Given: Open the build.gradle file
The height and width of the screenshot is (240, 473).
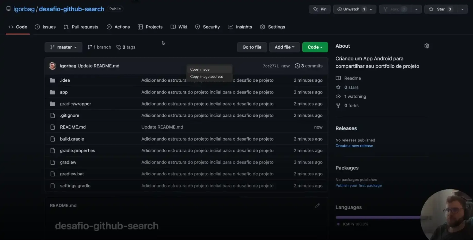Looking at the screenshot, I should [72, 139].
